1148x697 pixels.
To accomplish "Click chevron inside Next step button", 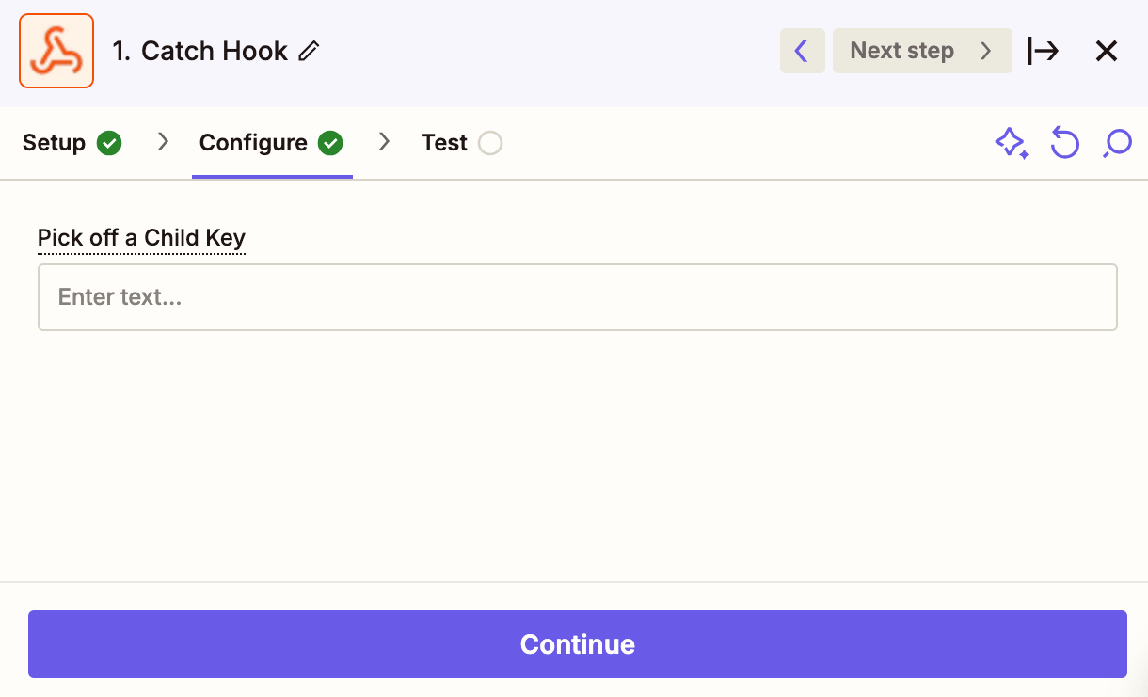I will coord(985,51).
